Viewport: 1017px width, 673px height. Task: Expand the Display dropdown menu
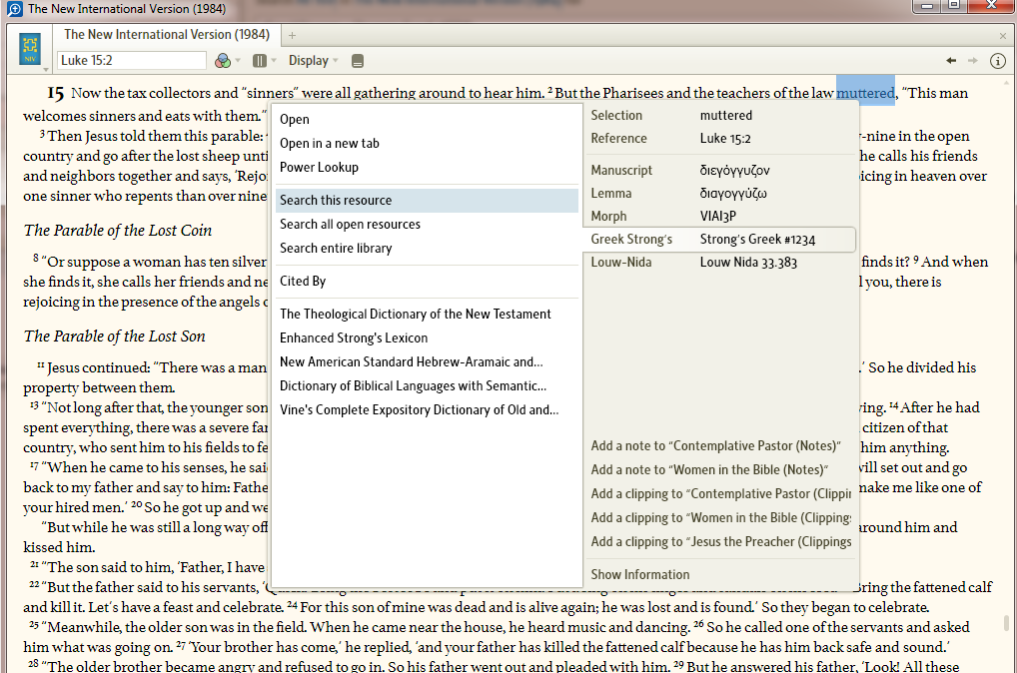(x=314, y=61)
